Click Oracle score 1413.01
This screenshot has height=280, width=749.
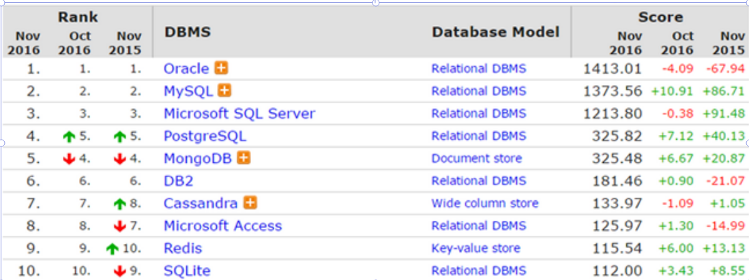[613, 69]
